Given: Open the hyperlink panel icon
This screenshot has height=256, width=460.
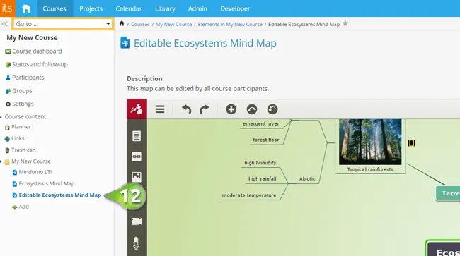Looking at the screenshot, I should click(x=137, y=157).
